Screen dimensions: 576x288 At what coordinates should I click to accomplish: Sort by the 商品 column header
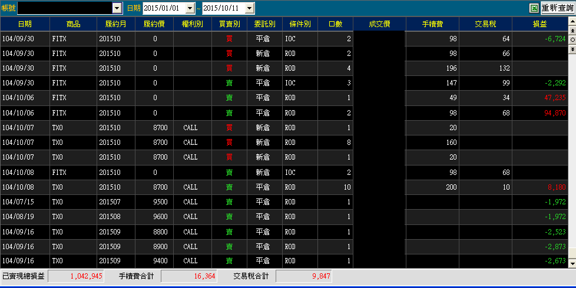click(x=74, y=24)
